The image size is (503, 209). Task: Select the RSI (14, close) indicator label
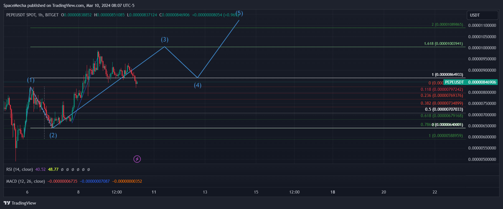click(x=19, y=169)
